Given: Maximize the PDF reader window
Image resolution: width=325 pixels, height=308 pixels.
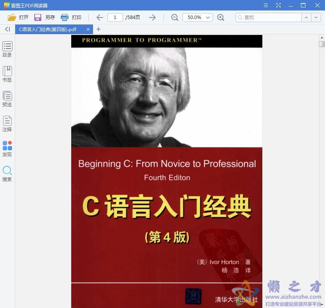Looking at the screenshot, I should coord(303,5).
